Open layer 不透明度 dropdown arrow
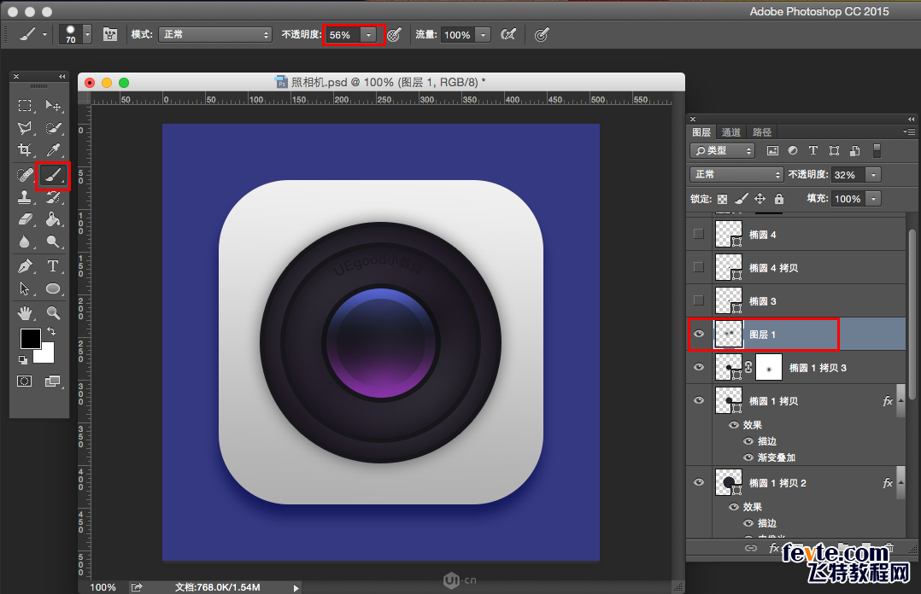Image resolution: width=921 pixels, height=594 pixels. [873, 174]
